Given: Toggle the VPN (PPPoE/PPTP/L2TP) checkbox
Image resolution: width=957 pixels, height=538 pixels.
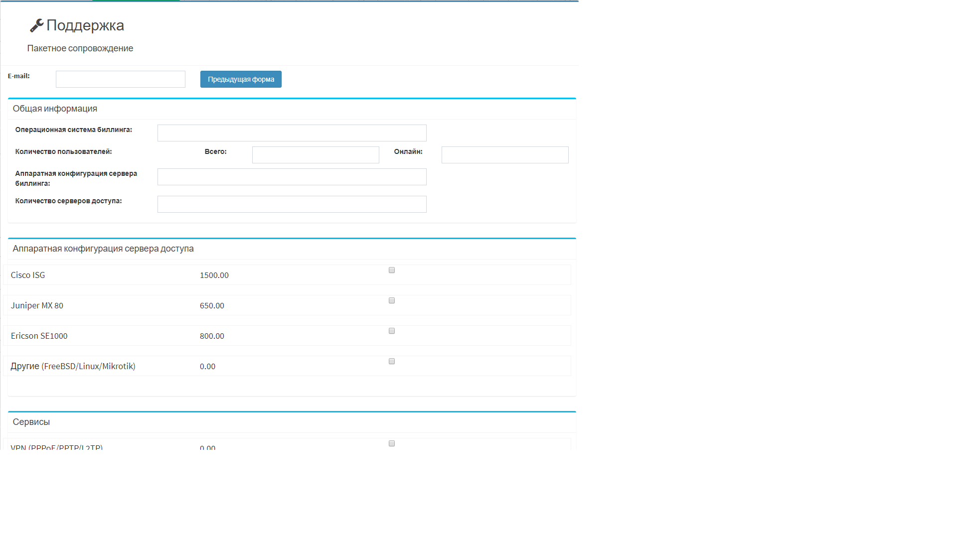Looking at the screenshot, I should 392,443.
